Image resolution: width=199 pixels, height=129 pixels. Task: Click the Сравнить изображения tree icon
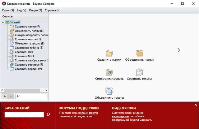[x=12, y=60]
